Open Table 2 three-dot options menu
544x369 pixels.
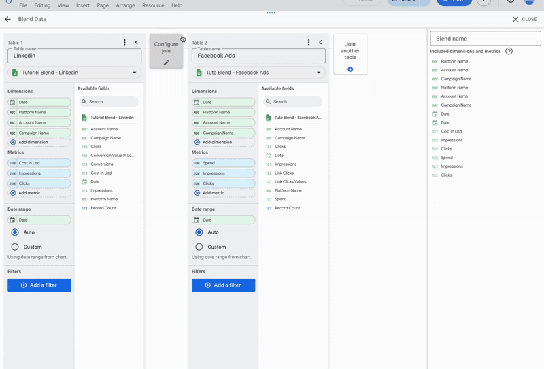pos(309,42)
